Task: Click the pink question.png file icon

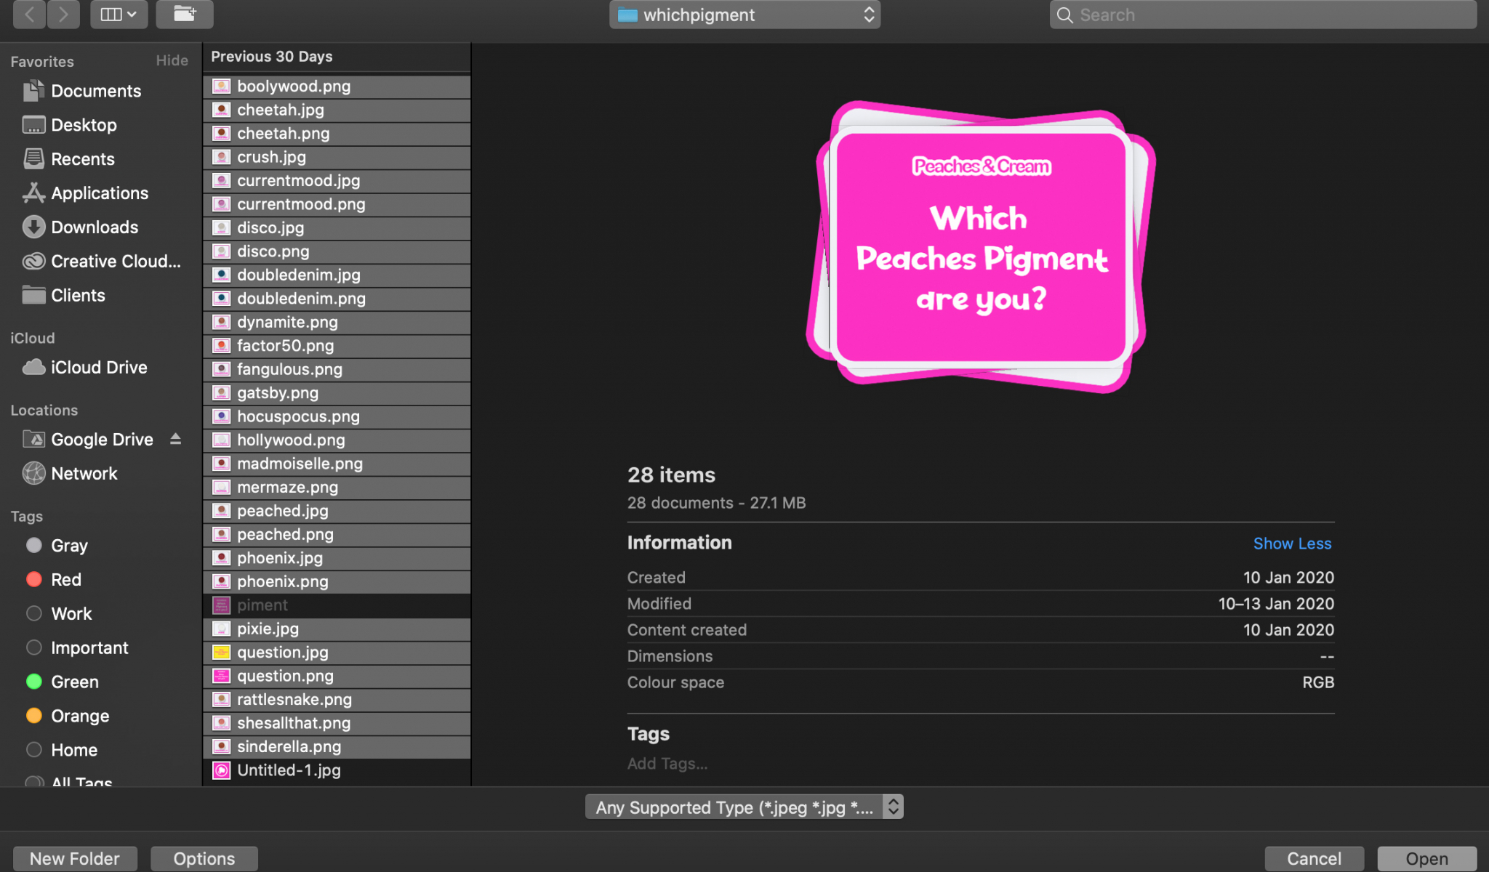Action: point(221,677)
